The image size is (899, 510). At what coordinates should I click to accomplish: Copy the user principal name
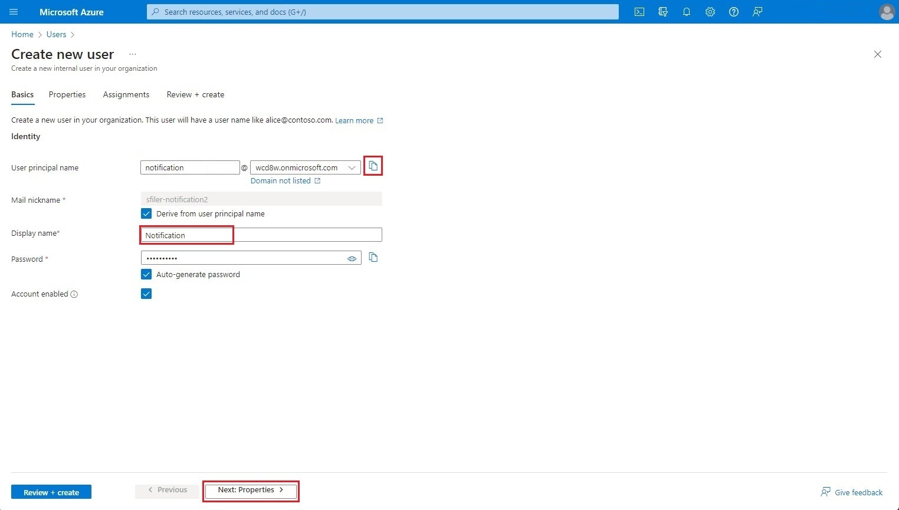coord(373,166)
